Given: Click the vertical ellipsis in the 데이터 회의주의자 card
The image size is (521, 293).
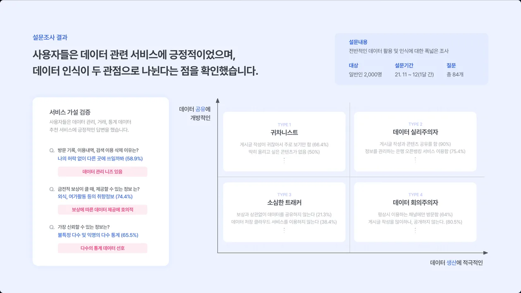Looking at the screenshot, I should click(415, 231).
